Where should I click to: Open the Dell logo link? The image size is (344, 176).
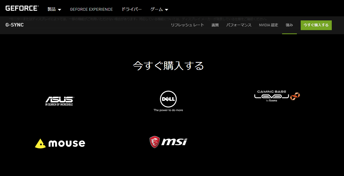coord(168,101)
